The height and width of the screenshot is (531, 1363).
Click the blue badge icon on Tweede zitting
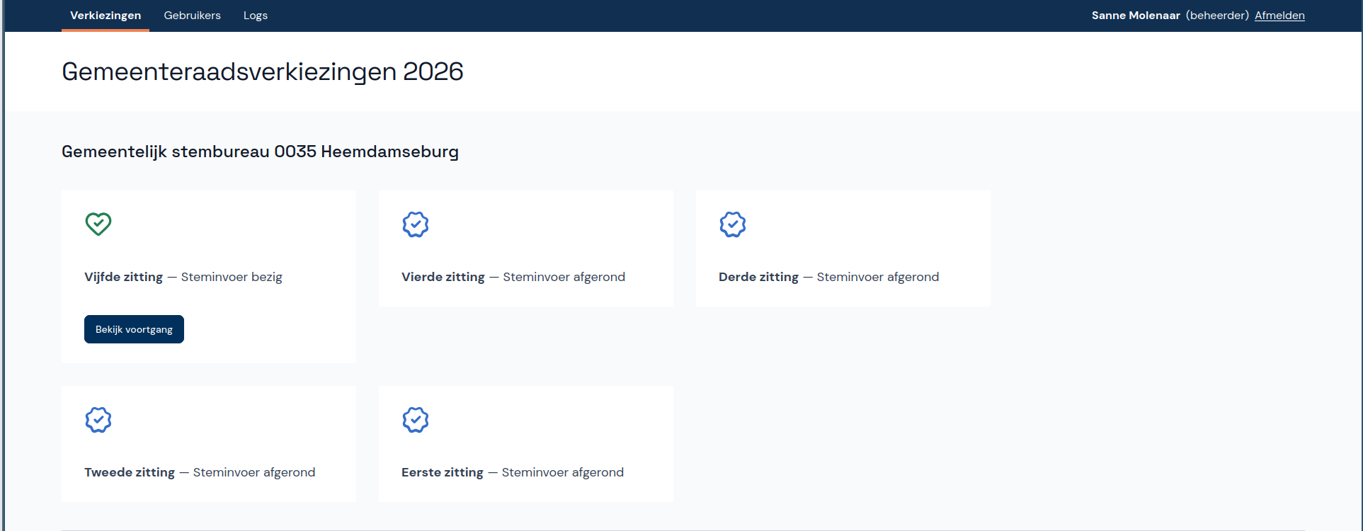(98, 420)
